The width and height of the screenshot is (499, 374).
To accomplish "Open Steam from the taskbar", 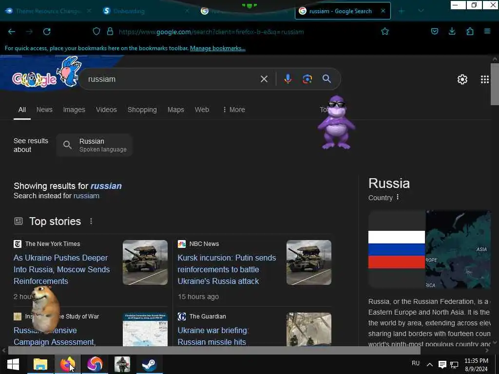I will click(149, 364).
